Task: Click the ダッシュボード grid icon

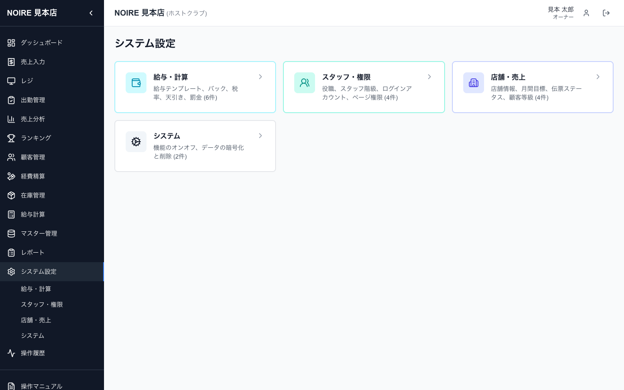Action: (11, 43)
